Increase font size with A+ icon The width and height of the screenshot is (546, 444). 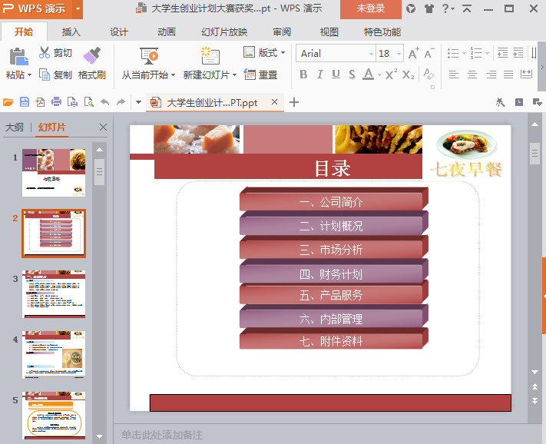413,53
